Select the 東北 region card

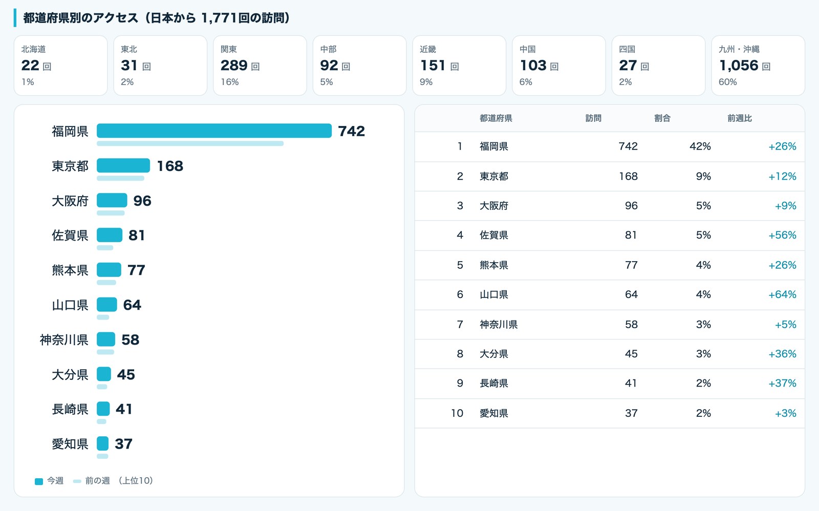(x=160, y=66)
